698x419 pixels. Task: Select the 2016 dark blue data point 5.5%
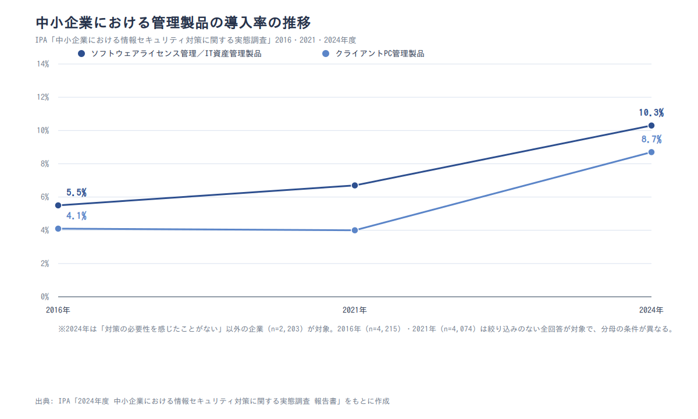pyautogui.click(x=58, y=205)
